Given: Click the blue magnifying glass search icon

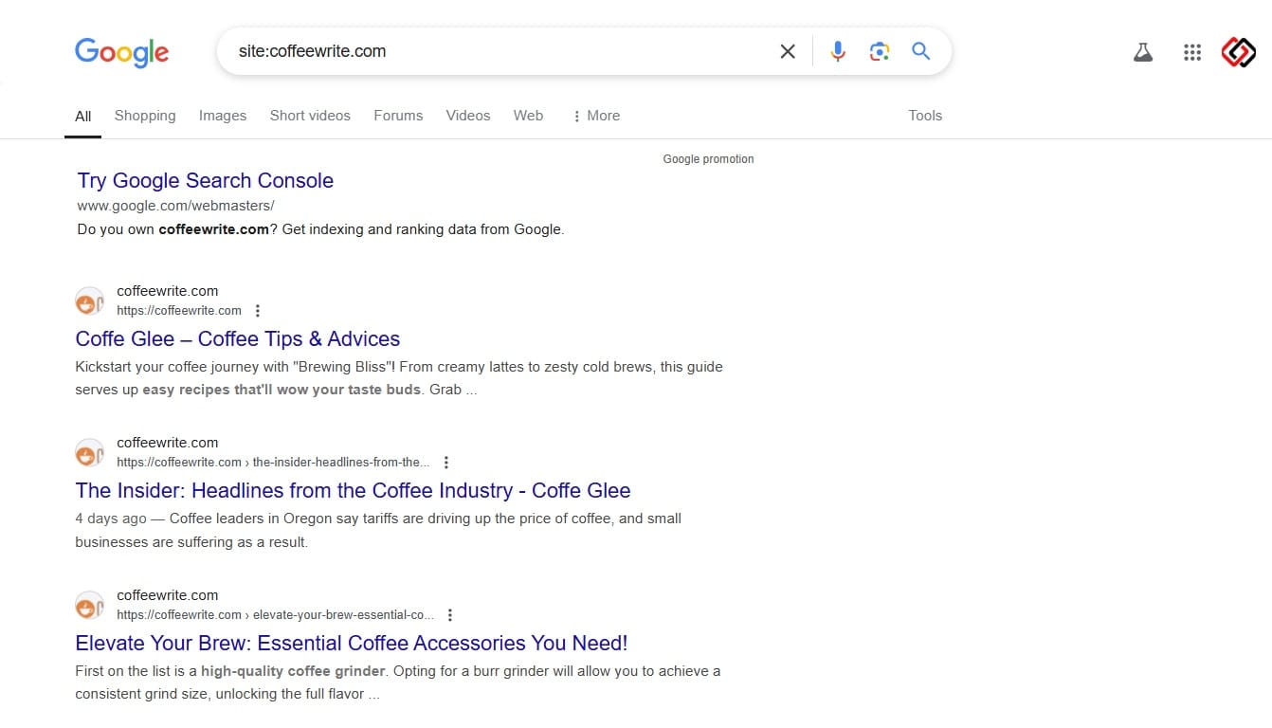Looking at the screenshot, I should click(920, 51).
